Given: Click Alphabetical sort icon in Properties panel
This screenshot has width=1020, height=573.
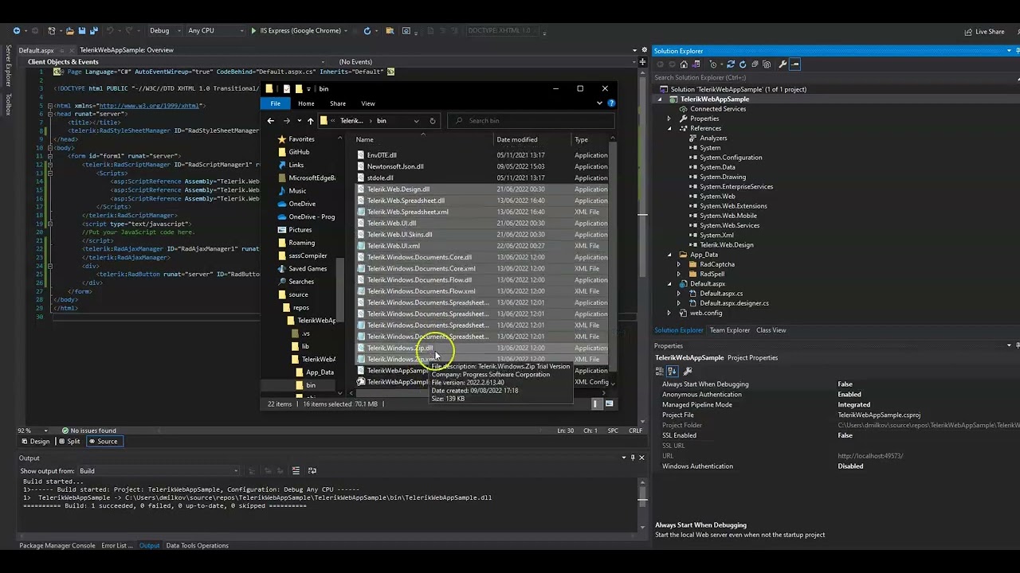Looking at the screenshot, I should click(x=672, y=371).
